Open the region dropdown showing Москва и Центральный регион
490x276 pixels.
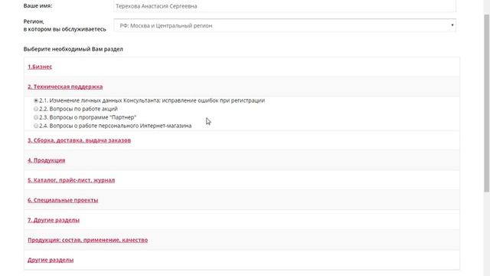pos(285,25)
